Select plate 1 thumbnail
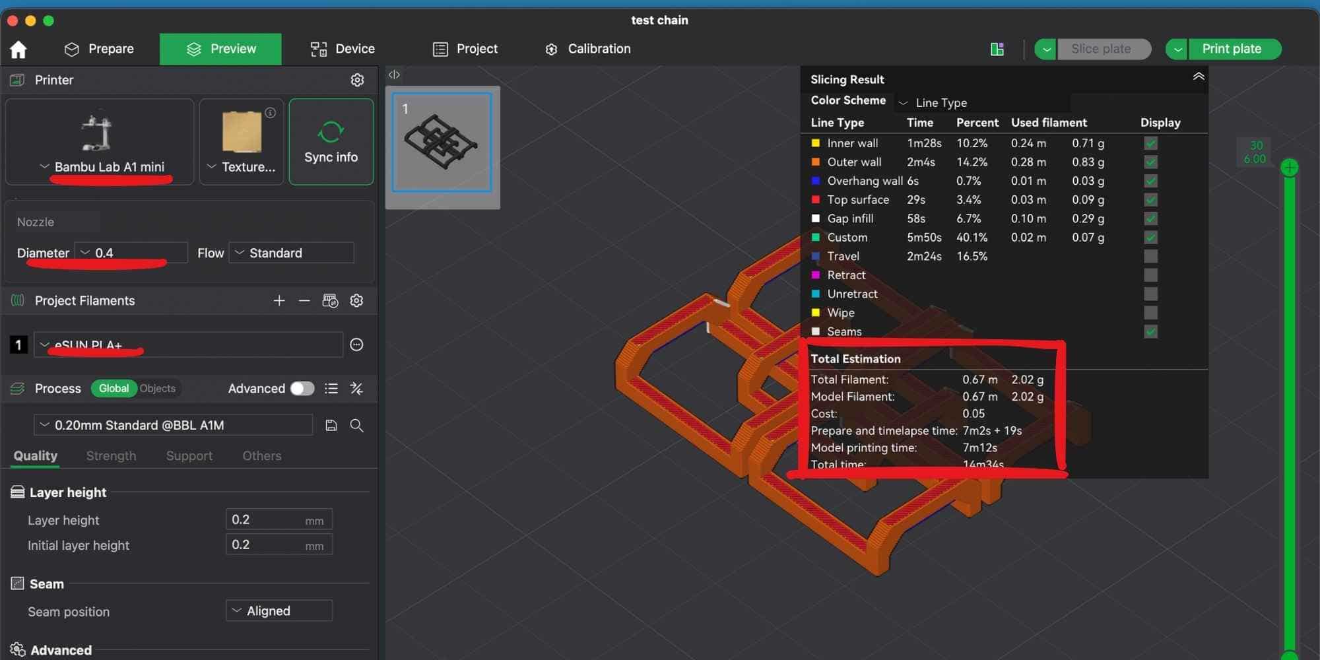Image resolution: width=1320 pixels, height=660 pixels. 442,143
